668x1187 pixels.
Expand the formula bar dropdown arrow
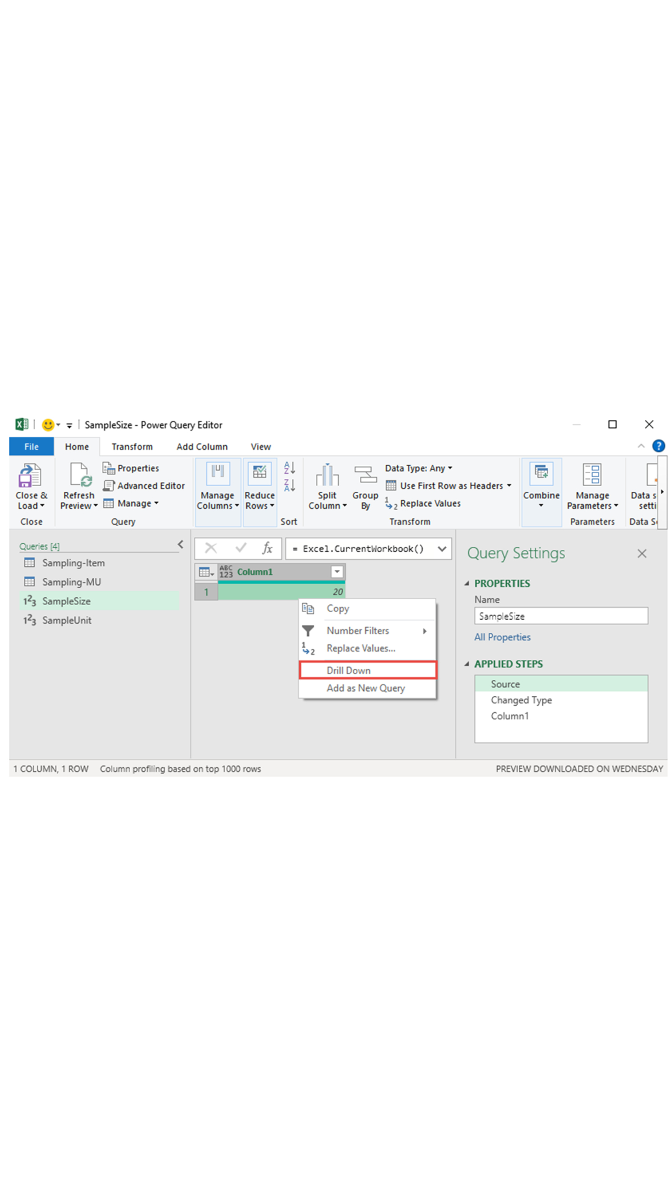(x=442, y=549)
